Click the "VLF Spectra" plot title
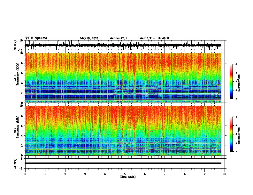 (x=36, y=38)
